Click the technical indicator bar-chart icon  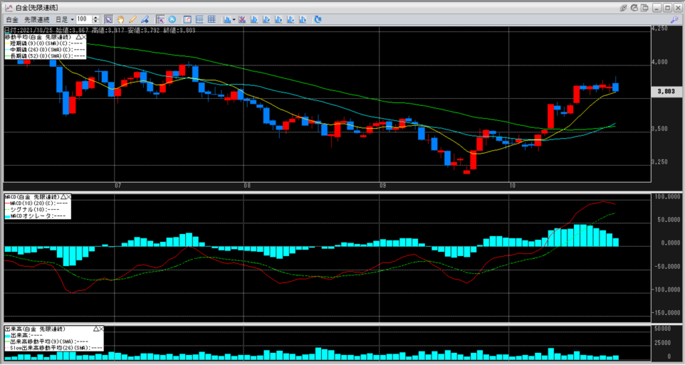point(227,19)
